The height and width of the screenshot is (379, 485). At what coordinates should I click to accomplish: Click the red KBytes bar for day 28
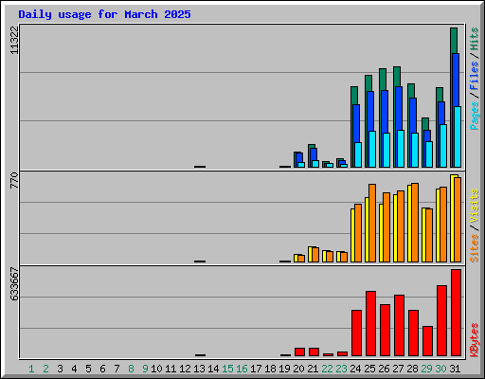[413, 334]
